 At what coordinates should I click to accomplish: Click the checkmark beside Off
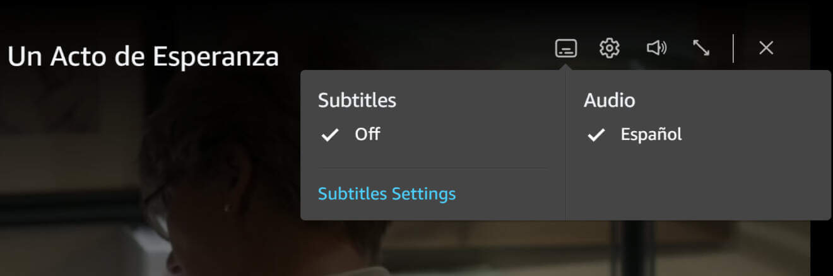pos(330,135)
